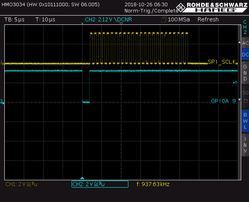Click the CH2 ground level marker
249x202 pixels.
click(2, 102)
